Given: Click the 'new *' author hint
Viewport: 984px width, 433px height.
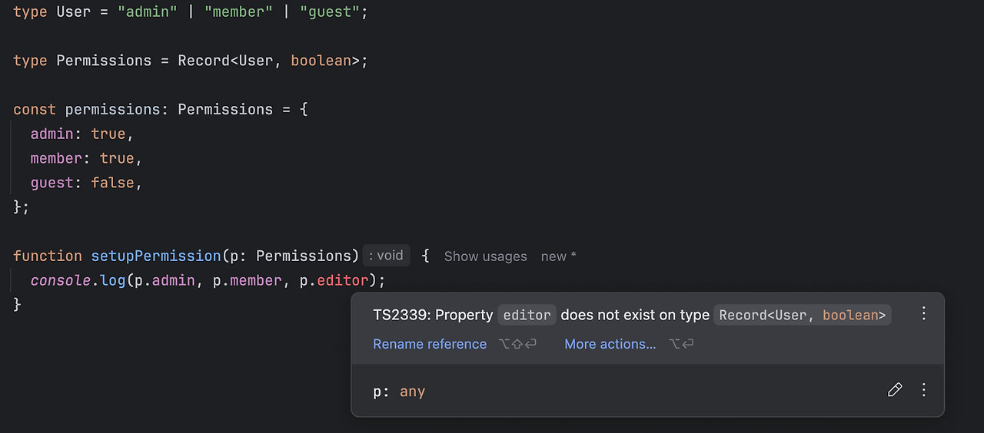Looking at the screenshot, I should click(559, 256).
